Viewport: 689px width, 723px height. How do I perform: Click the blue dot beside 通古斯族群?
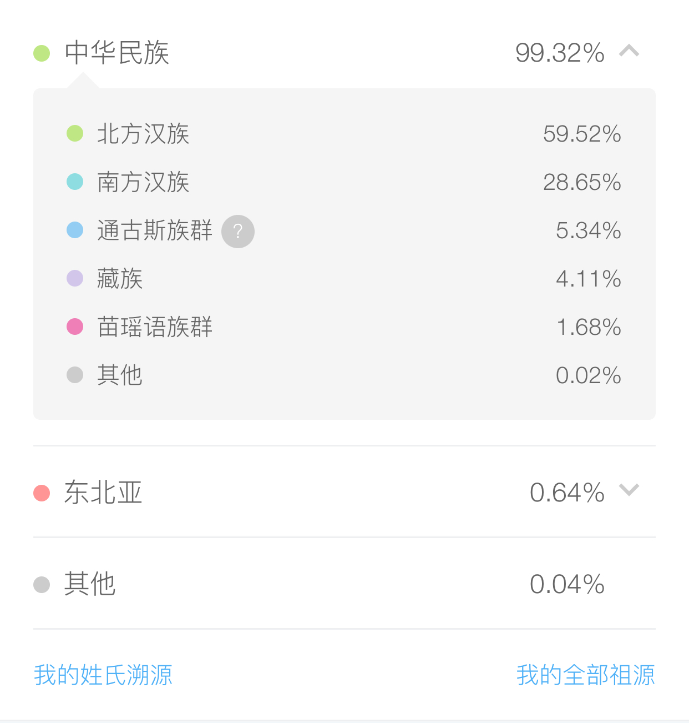coord(75,230)
